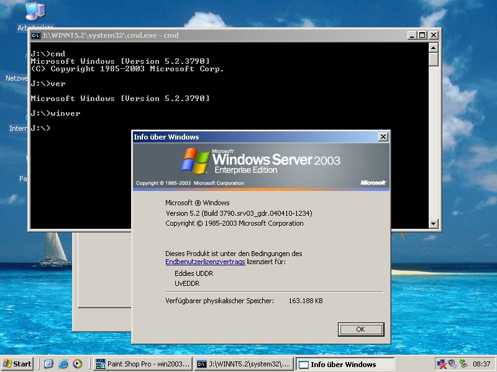This screenshot has width=497, height=372.
Task: Switch to cmd.exe taskbar button
Action: (x=244, y=364)
